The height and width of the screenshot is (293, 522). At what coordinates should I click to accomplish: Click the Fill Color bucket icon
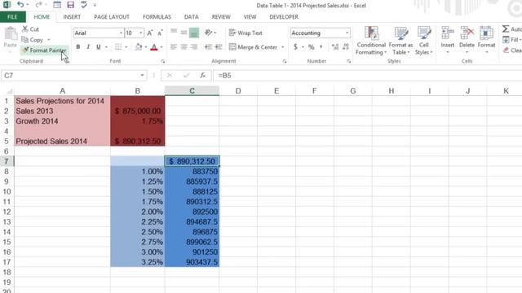tap(139, 47)
